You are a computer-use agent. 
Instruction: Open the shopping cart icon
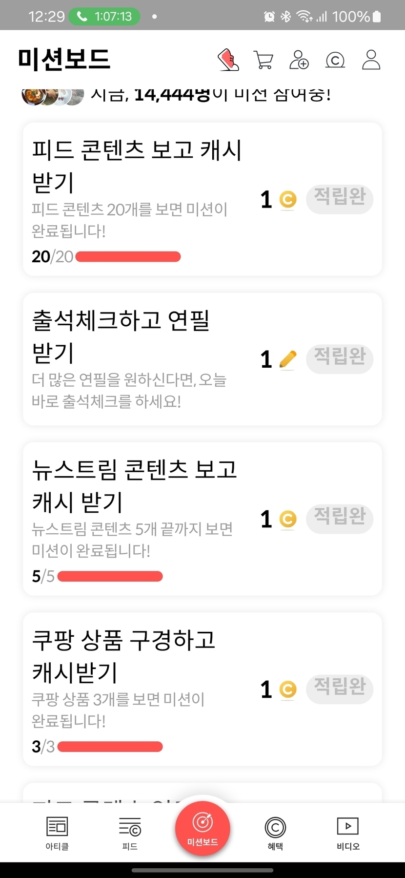[263, 60]
